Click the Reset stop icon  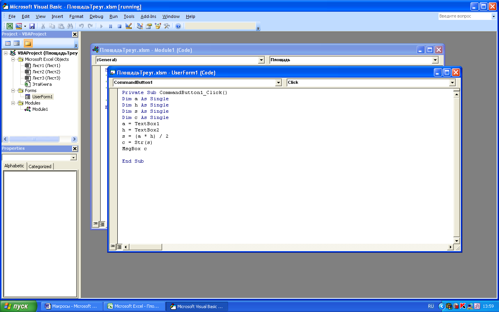click(x=119, y=26)
